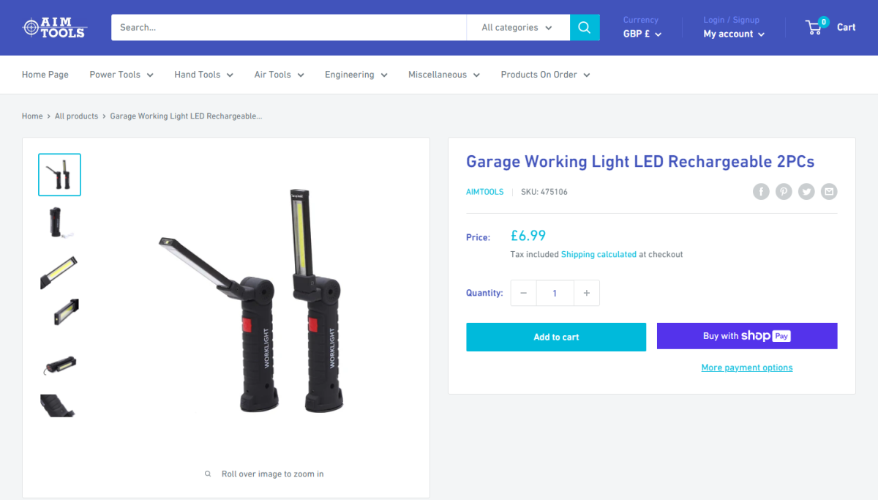
Task: Share product on Twitter
Action: [x=806, y=192]
